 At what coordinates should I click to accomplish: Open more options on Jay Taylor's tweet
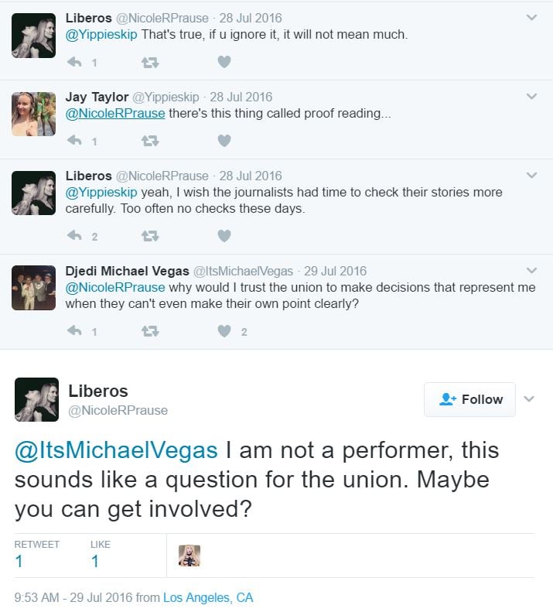pyautogui.click(x=531, y=97)
